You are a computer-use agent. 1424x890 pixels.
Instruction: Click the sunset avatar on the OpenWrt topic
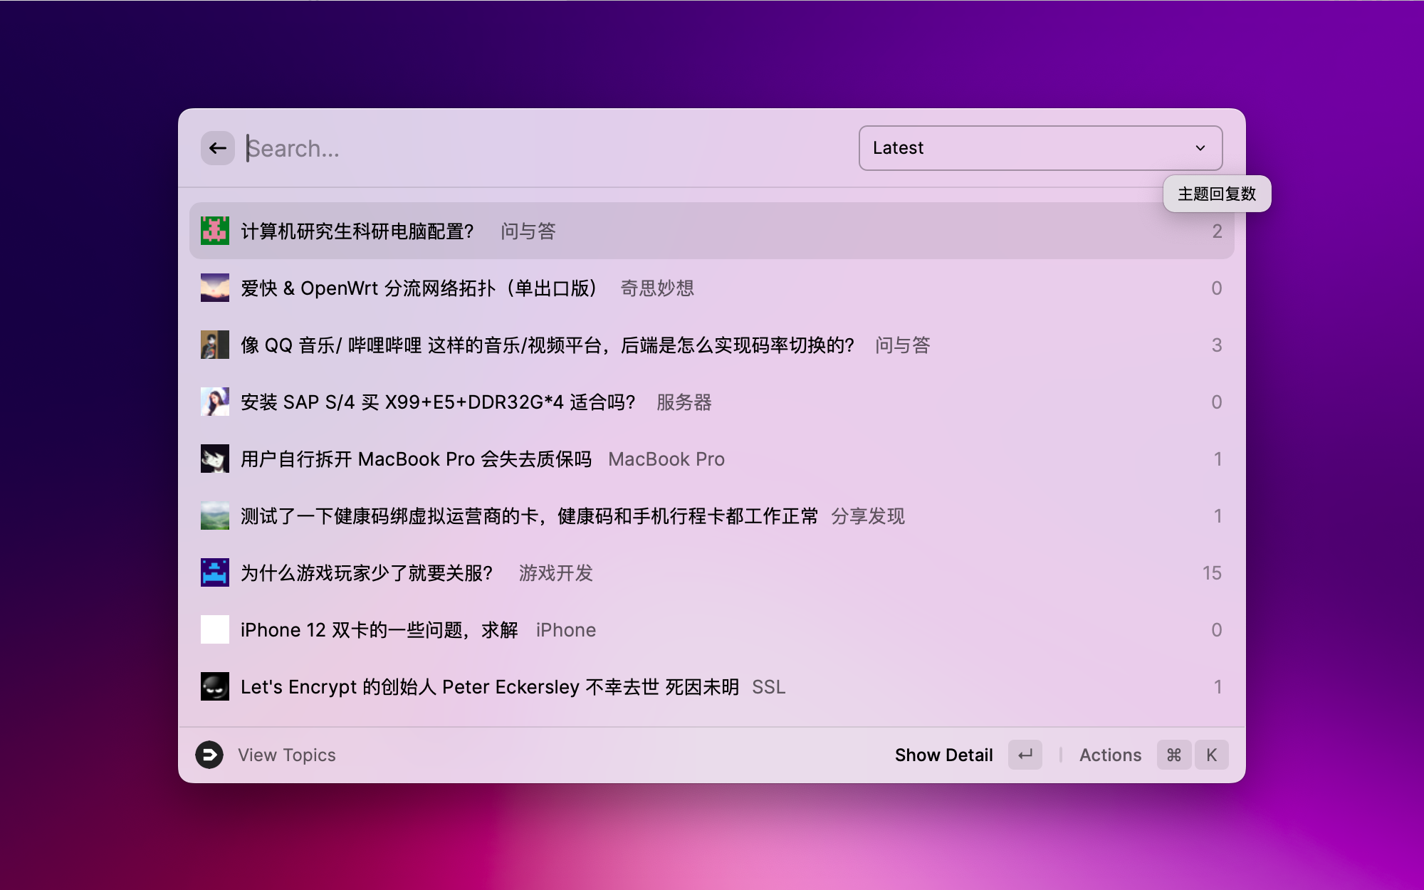(x=214, y=288)
